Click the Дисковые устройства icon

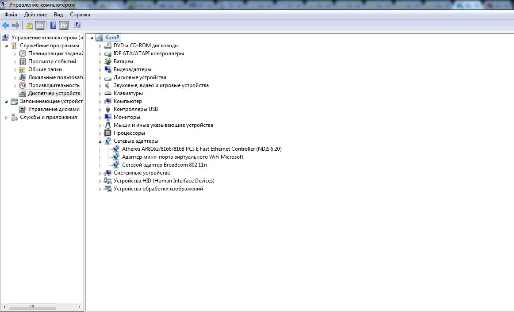point(108,78)
